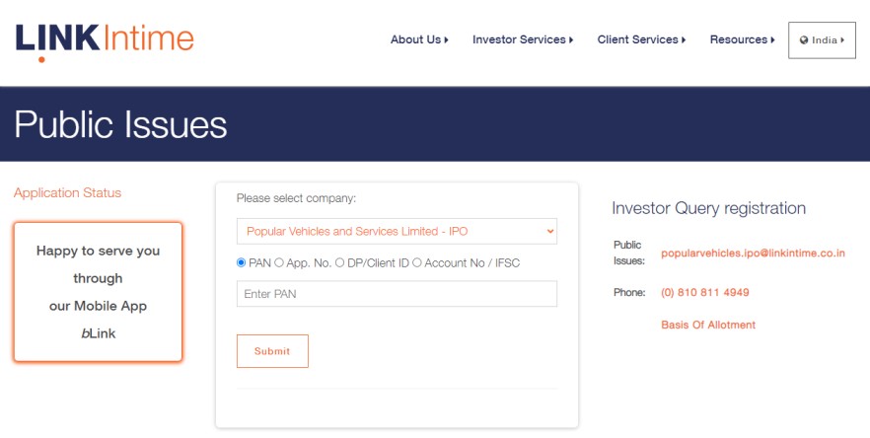Select the PAN radio button
The width and height of the screenshot is (870, 438).
click(242, 262)
